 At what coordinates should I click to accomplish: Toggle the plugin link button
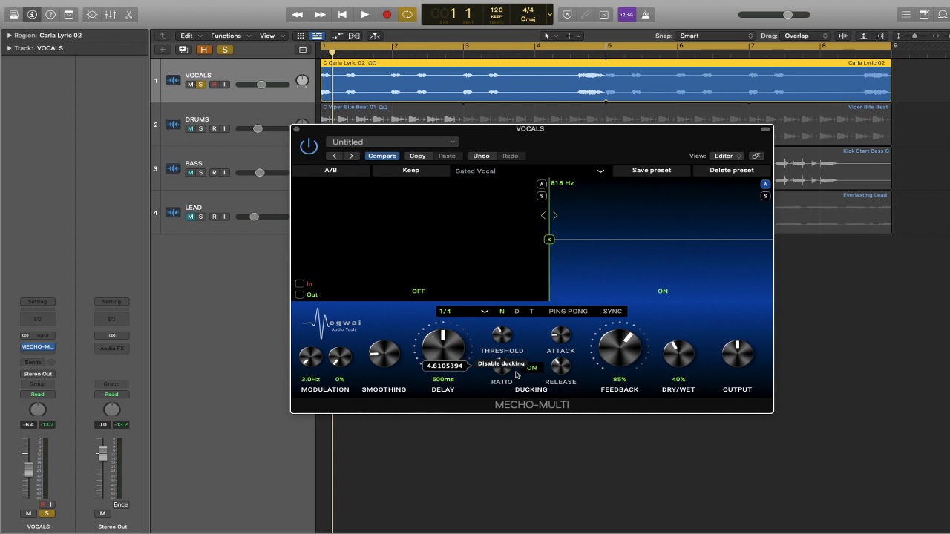(x=756, y=156)
